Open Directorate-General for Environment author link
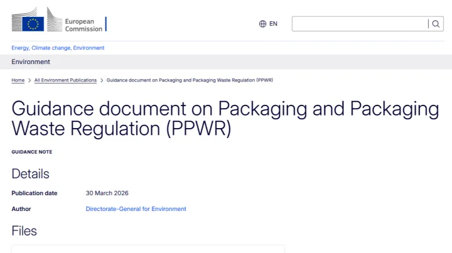Viewport: 452px width, 253px height. coord(136,209)
